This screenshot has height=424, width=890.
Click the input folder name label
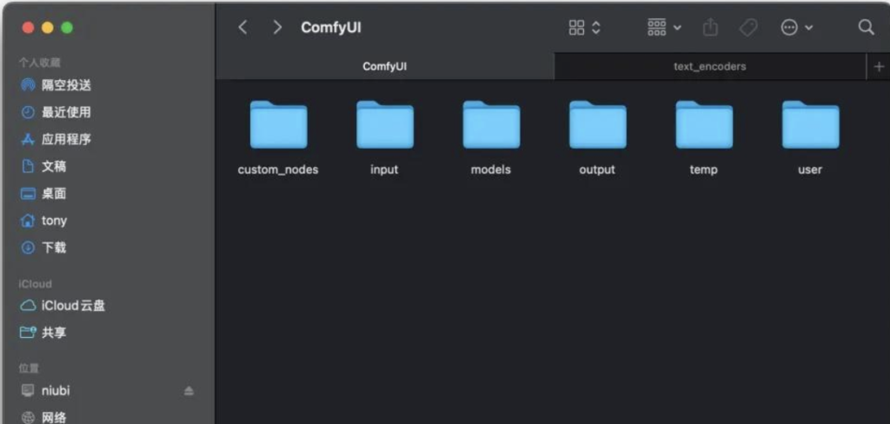coord(384,169)
